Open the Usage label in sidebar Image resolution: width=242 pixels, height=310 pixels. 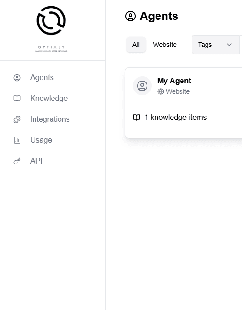(x=41, y=140)
